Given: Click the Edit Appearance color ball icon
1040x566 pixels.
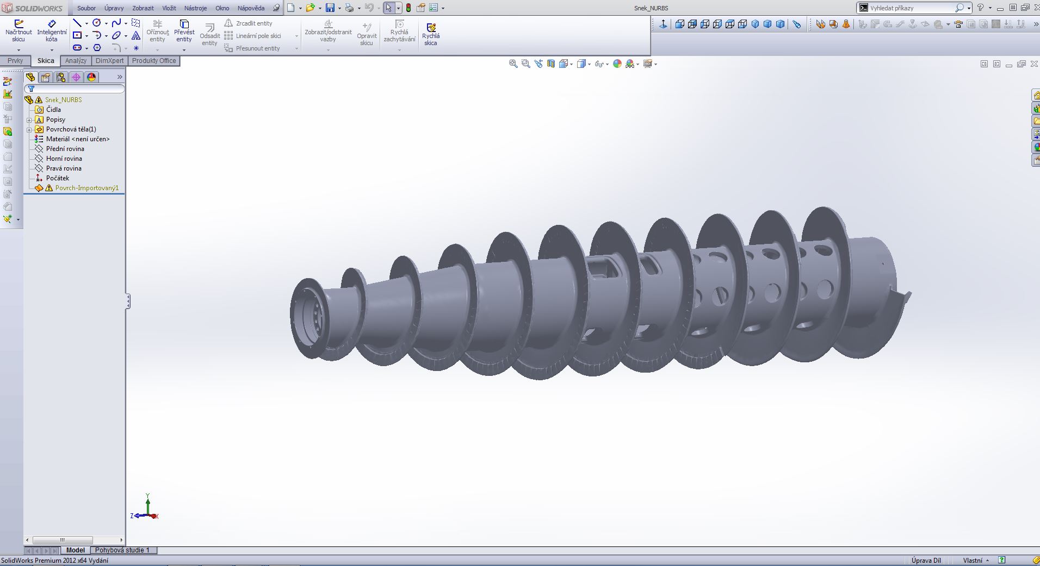Looking at the screenshot, I should 617,64.
